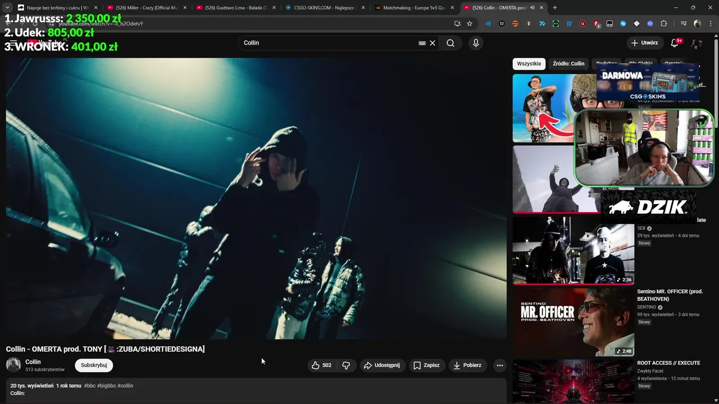Image resolution: width=719 pixels, height=404 pixels.
Task: Open the on-screen keyboard icon in search box
Action: point(422,43)
